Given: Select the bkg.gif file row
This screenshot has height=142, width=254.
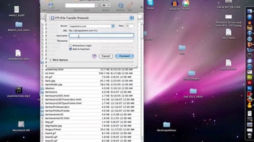Looking at the screenshot, I should click(91, 122).
